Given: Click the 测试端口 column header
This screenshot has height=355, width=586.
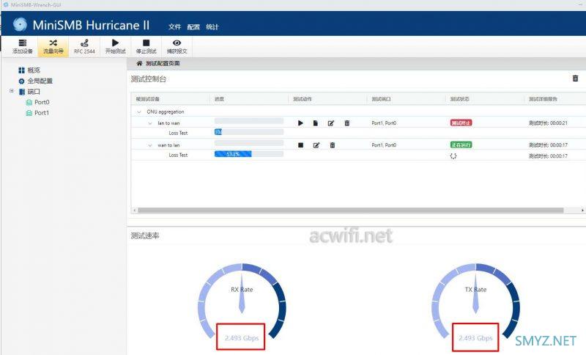Looking at the screenshot, I should (381, 99).
